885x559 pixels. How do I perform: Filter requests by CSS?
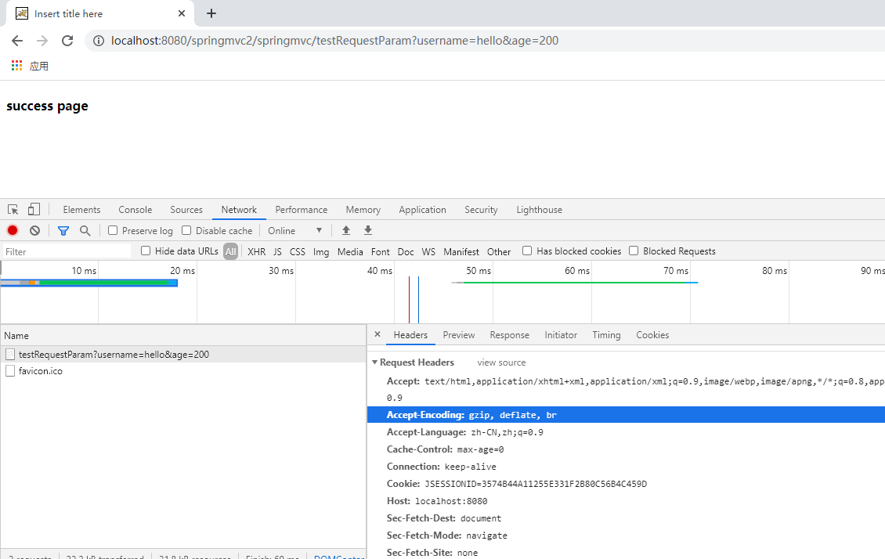pos(298,251)
